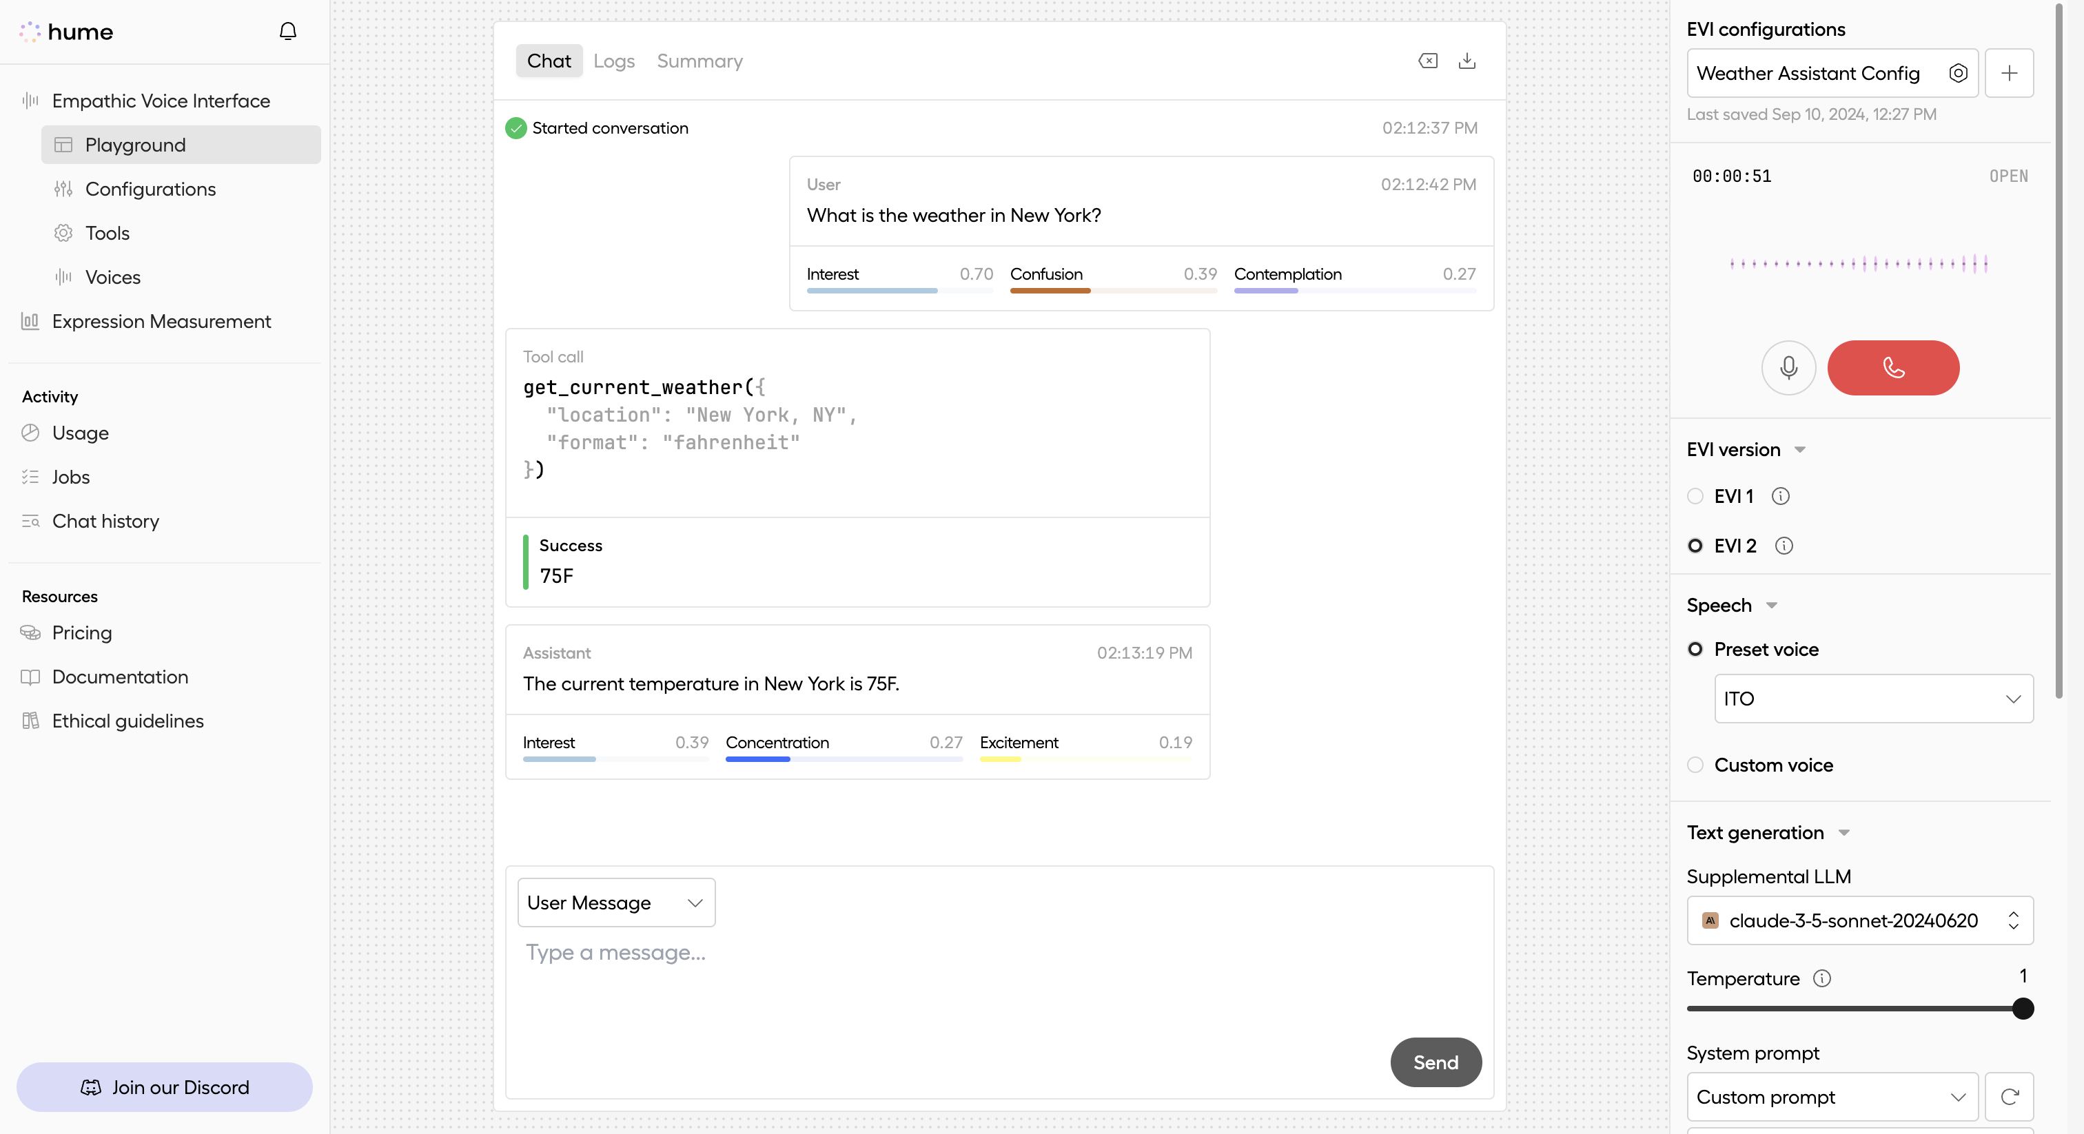Click the microphone icon
Viewport: 2084px width, 1134px height.
[x=1789, y=368]
